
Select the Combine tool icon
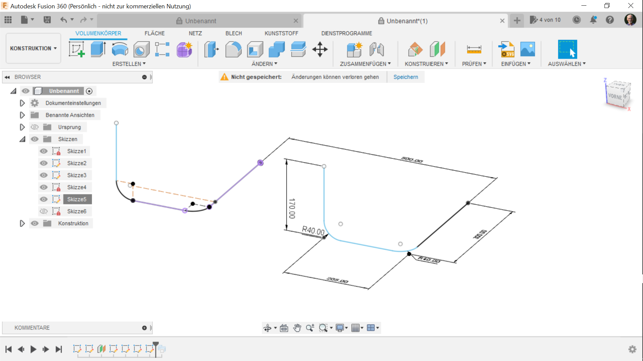pos(277,49)
